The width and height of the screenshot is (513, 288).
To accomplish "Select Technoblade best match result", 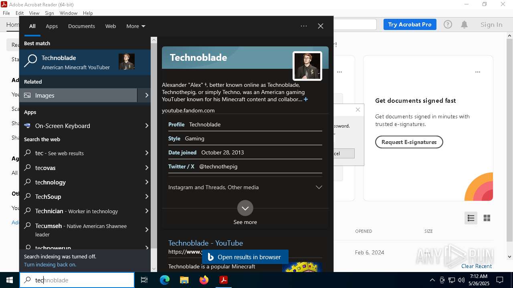I will (x=85, y=62).
